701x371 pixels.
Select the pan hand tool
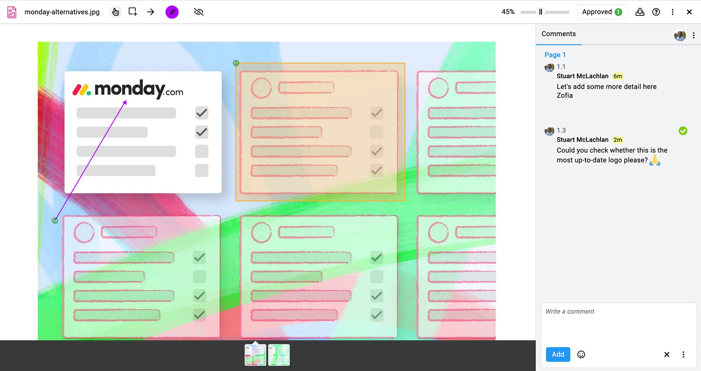[x=115, y=12]
